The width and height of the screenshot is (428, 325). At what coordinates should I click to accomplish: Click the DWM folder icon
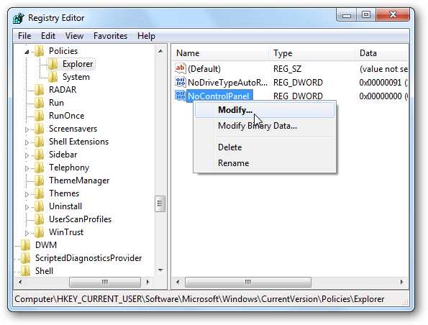(25, 245)
